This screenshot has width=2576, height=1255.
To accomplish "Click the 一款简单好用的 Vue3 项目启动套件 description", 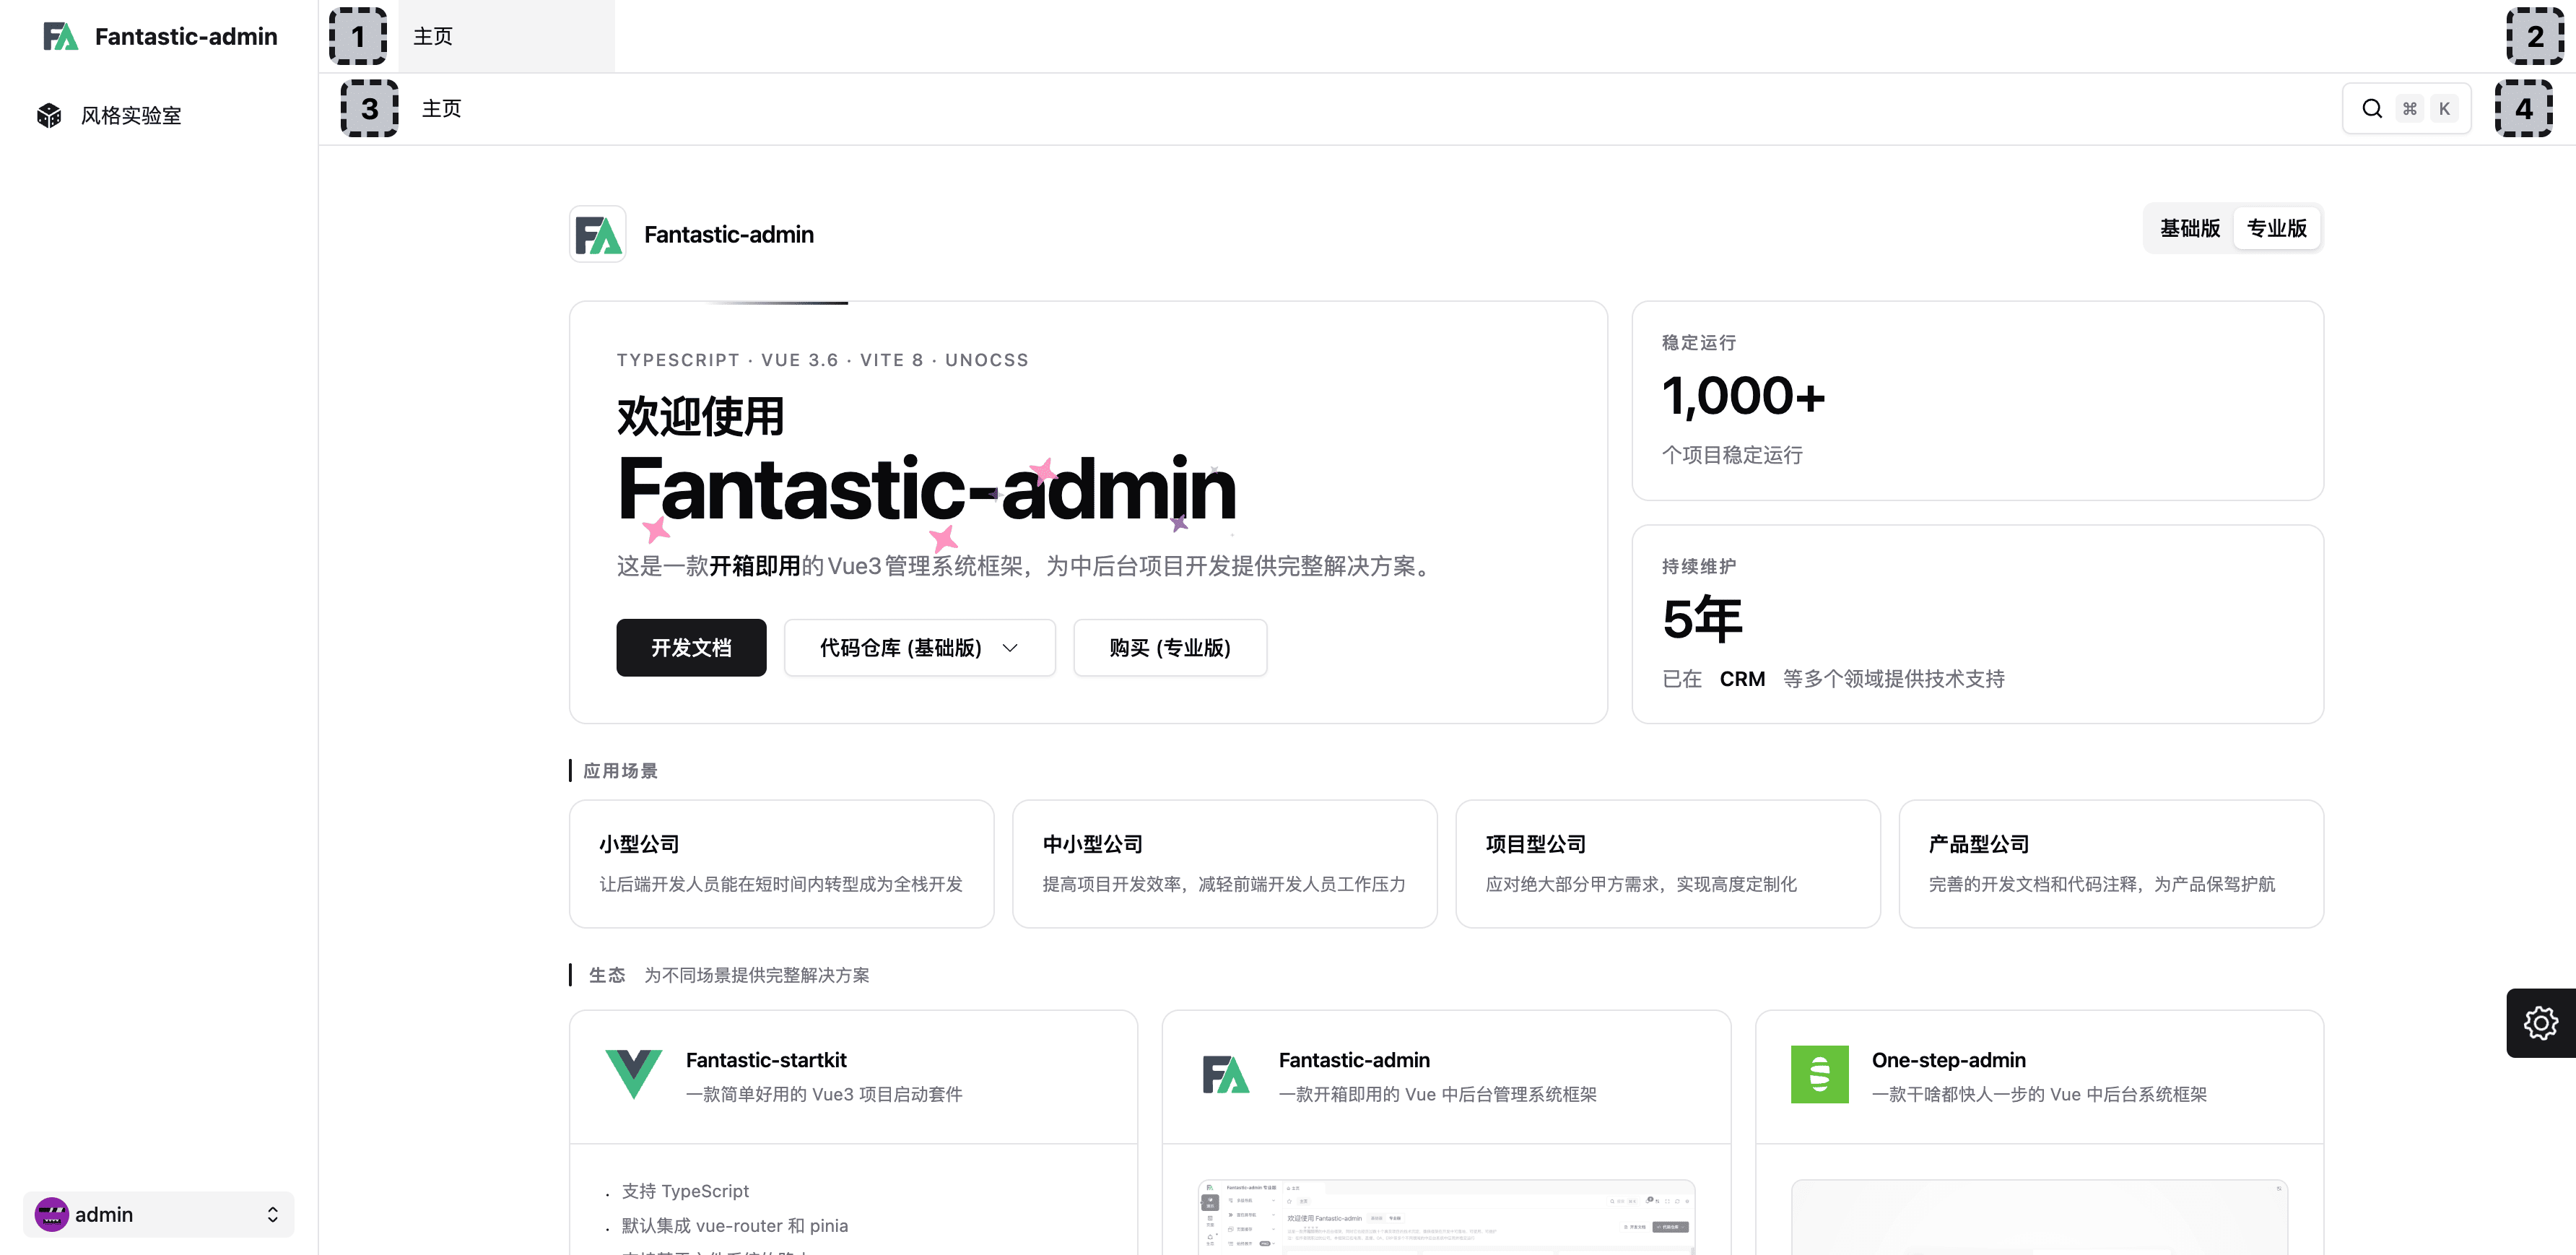I will click(x=824, y=1094).
